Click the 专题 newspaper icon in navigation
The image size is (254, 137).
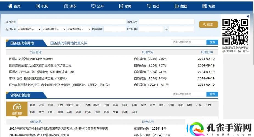coord(205,6)
